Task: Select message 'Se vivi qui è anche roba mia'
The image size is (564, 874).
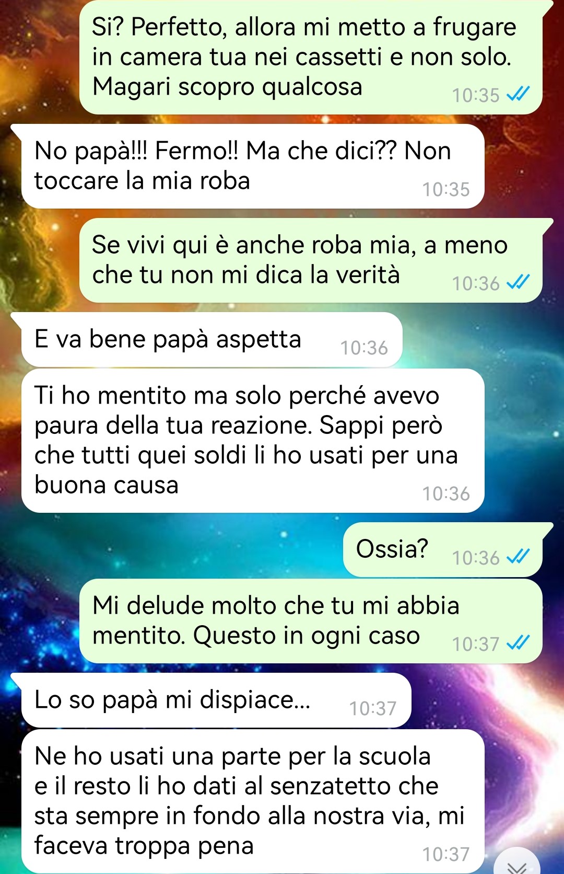Action: click(311, 260)
